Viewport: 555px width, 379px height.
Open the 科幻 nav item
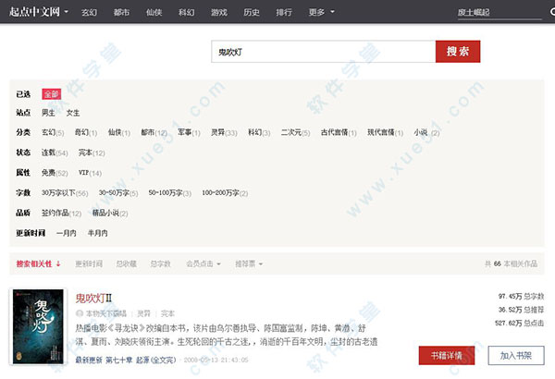tap(187, 12)
